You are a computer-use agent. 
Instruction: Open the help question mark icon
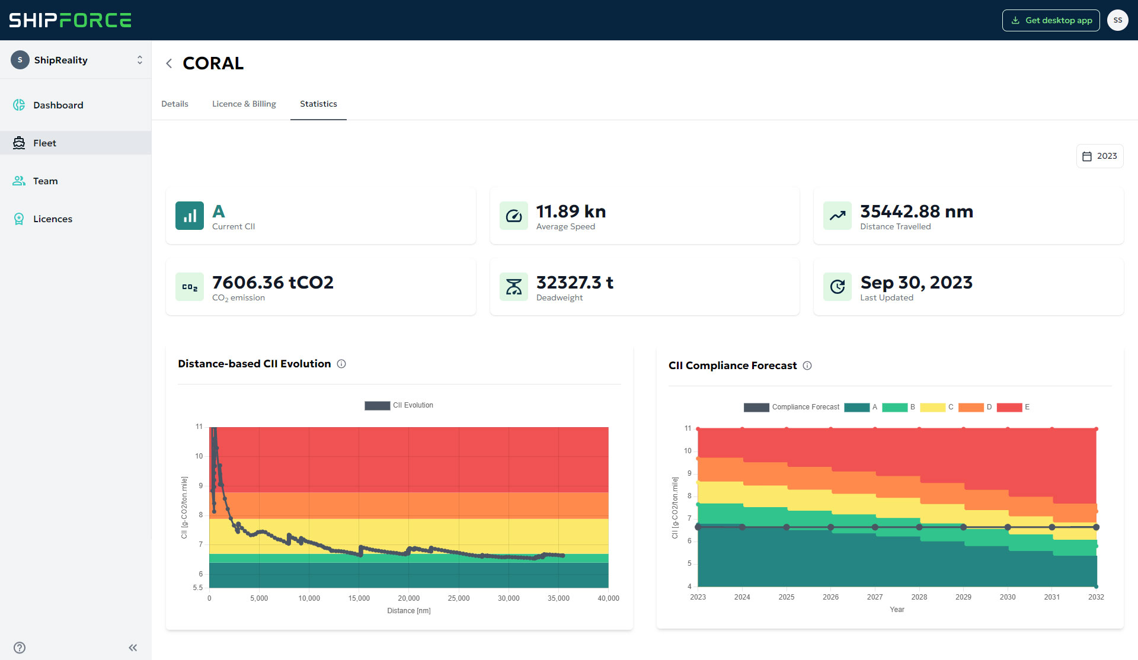pyautogui.click(x=20, y=648)
